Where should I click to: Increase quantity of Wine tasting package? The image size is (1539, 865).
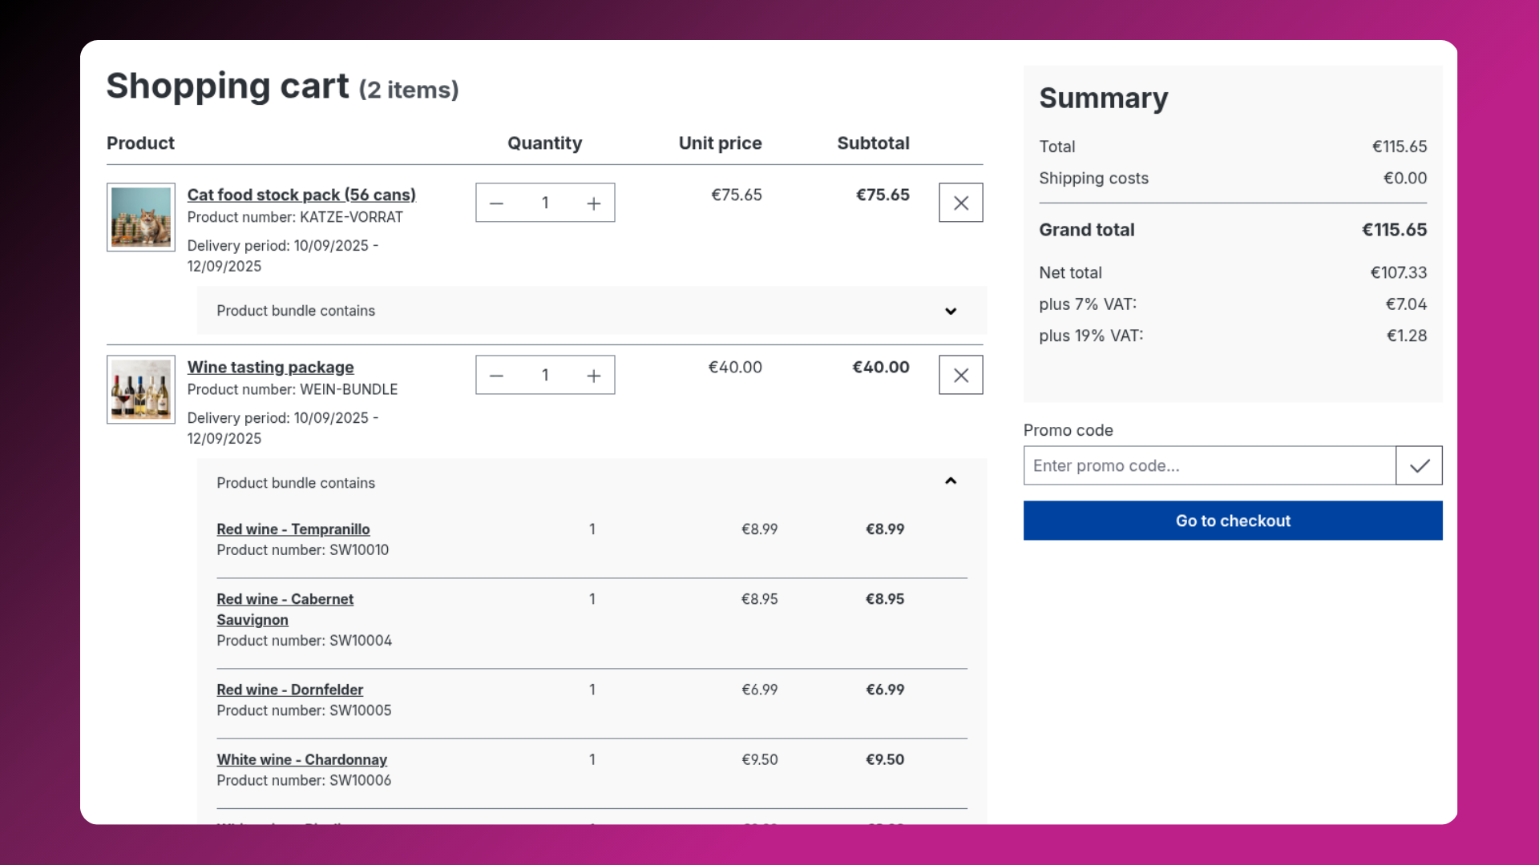tap(593, 376)
